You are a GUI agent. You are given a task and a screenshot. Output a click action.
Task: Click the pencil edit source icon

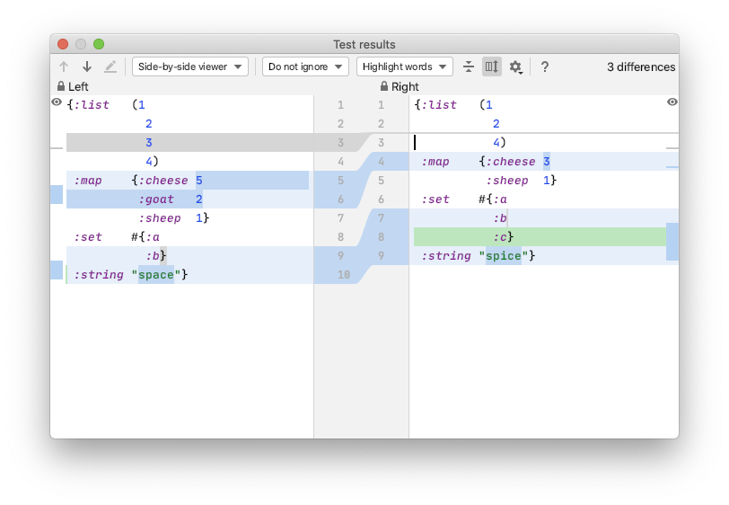[110, 66]
